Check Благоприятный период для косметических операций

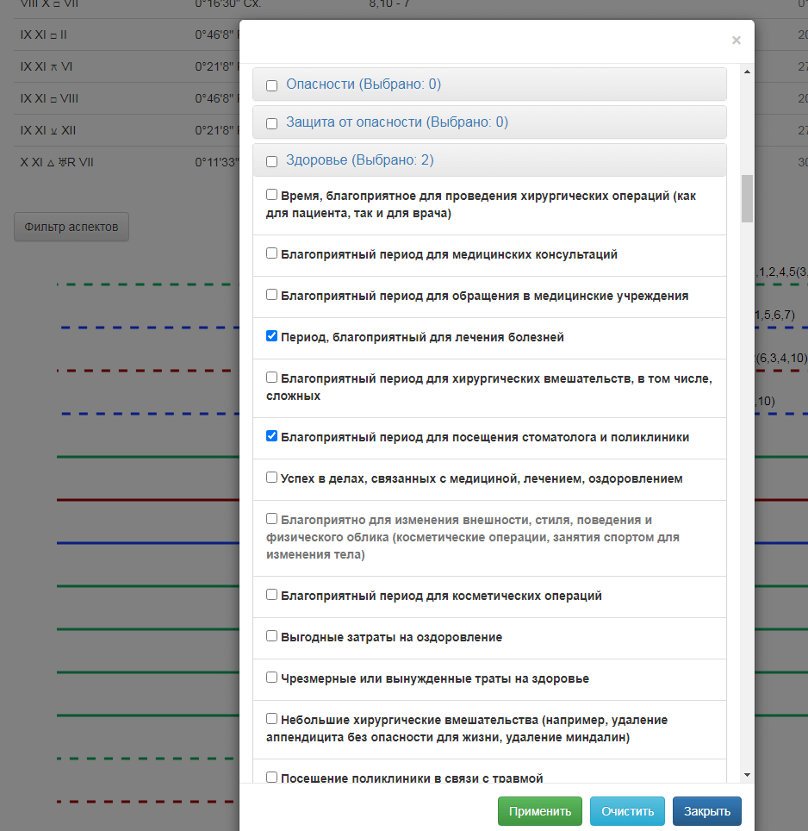coord(271,595)
